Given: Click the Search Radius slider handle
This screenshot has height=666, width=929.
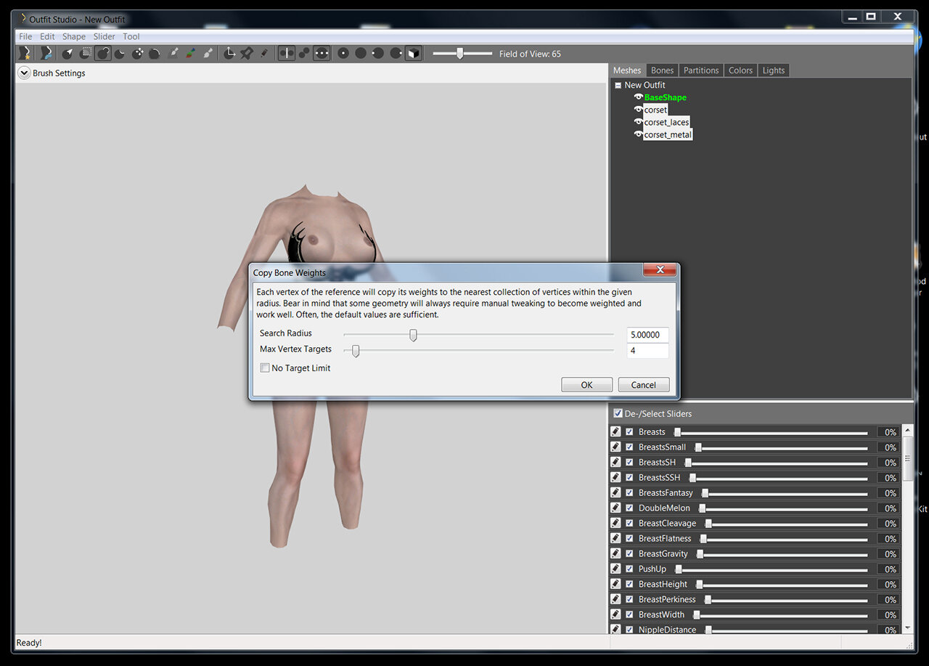Looking at the screenshot, I should (x=413, y=335).
